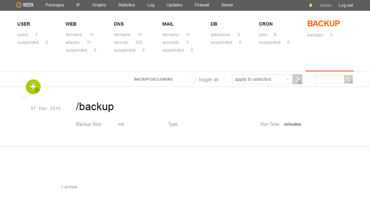Open the DB section
Screen dimensions: 370x213
click(214, 24)
